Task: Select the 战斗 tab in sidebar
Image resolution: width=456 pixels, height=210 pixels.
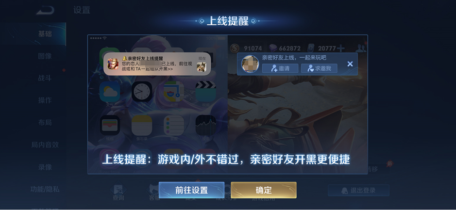Action: pyautogui.click(x=45, y=78)
